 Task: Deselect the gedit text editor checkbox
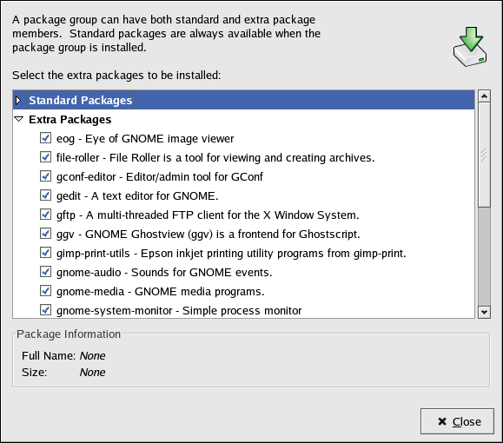click(x=45, y=195)
